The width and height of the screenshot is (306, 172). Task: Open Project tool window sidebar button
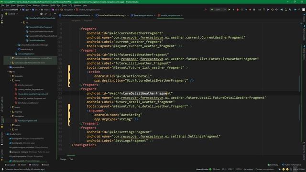pos(2,19)
